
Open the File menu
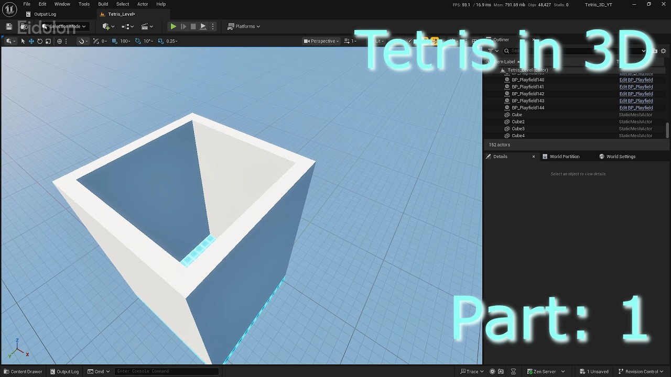coord(27,4)
